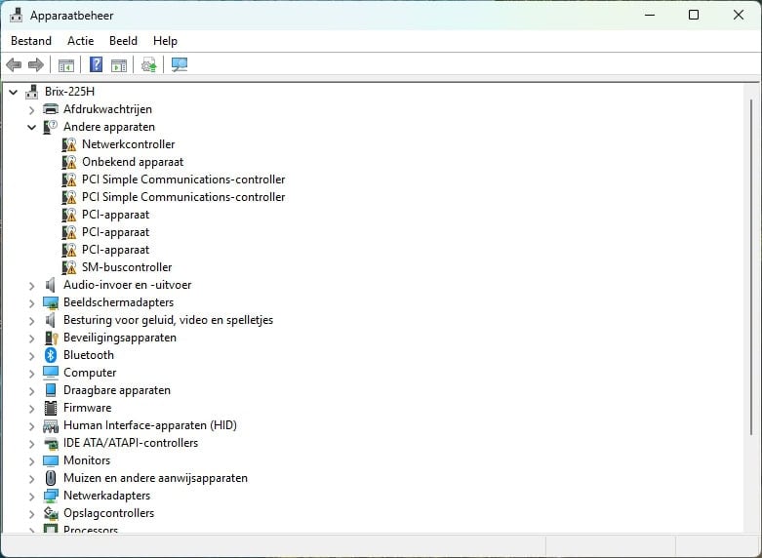Expand the Netwerkadapters category
Screen dimensions: 762x558
32,496
